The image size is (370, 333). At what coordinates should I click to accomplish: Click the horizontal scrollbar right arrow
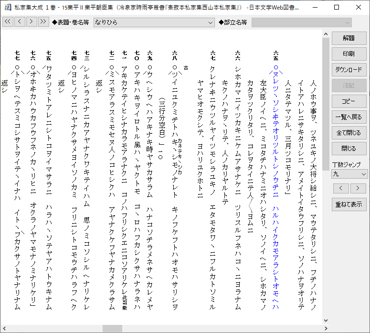click(326, 329)
